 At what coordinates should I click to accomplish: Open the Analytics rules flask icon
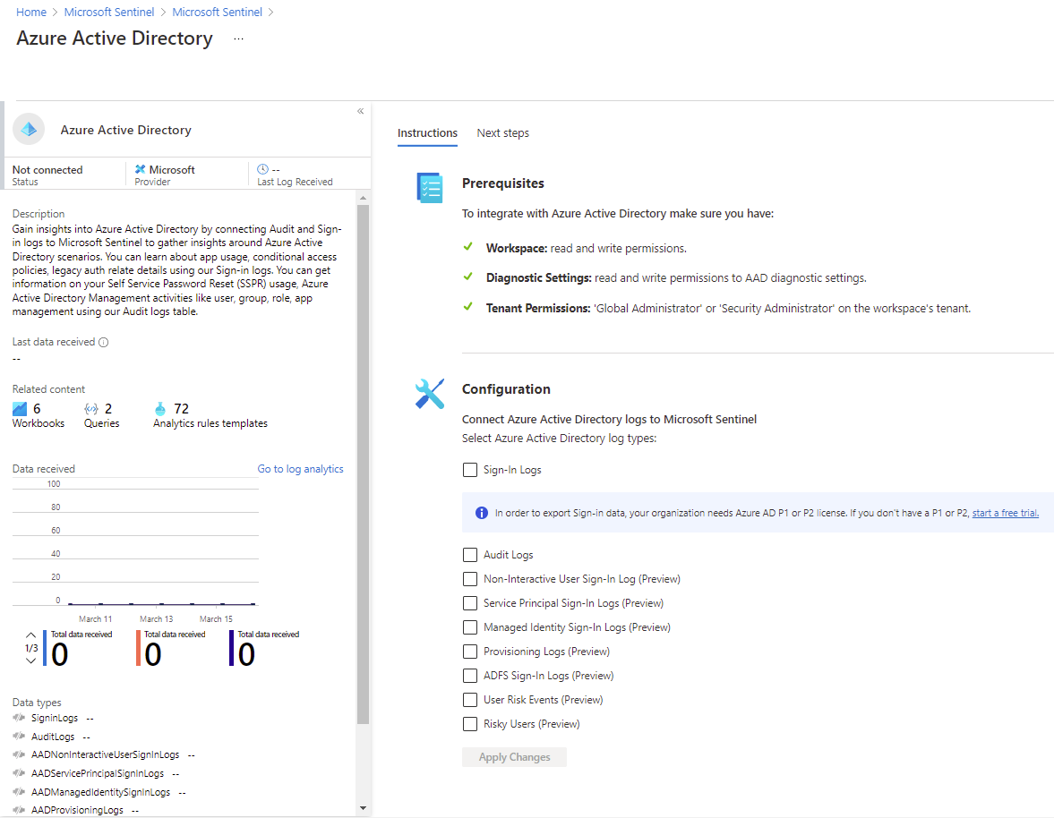click(x=160, y=408)
